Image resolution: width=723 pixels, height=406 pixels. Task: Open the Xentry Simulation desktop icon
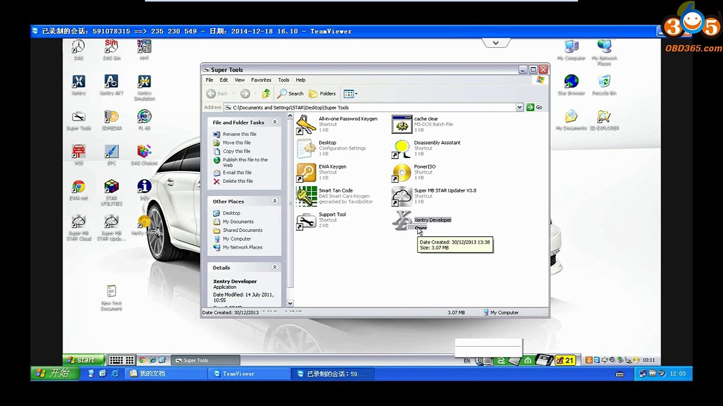coord(144,87)
